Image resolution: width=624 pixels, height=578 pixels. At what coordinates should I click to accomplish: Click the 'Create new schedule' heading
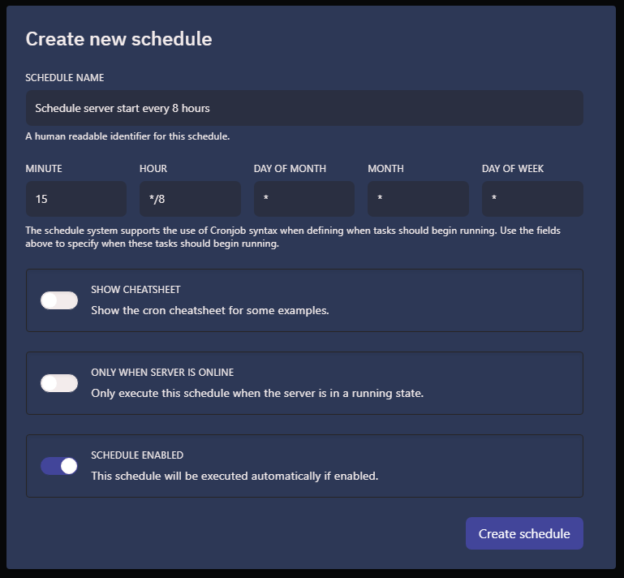pyautogui.click(x=119, y=39)
